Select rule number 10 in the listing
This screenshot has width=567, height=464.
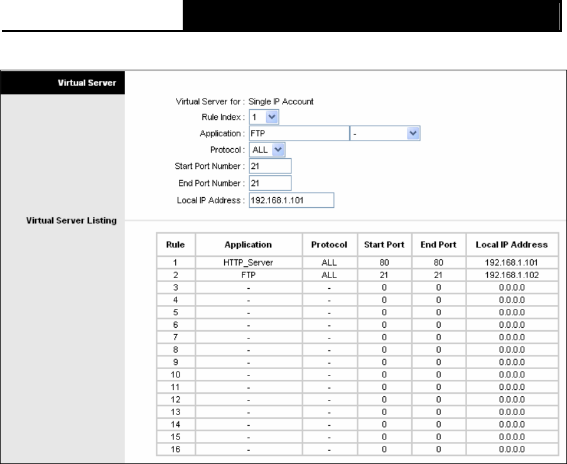[175, 375]
